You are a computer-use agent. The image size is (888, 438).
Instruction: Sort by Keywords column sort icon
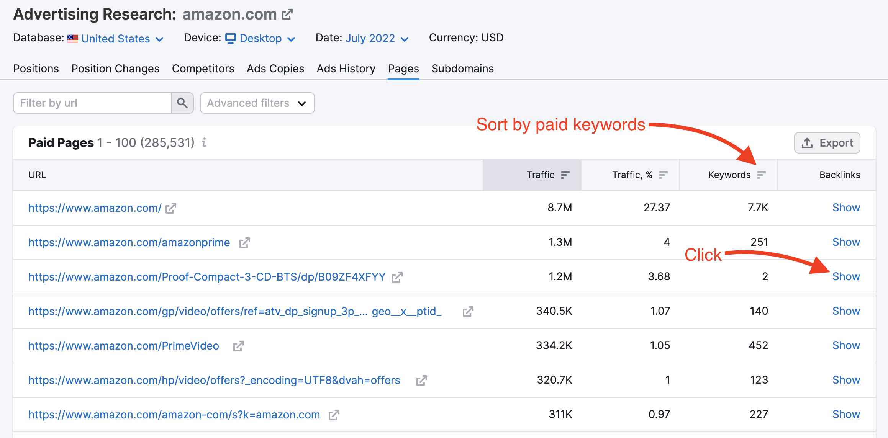761,175
